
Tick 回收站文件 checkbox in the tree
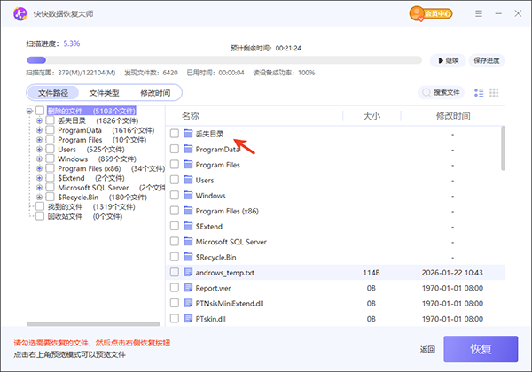pos(40,216)
